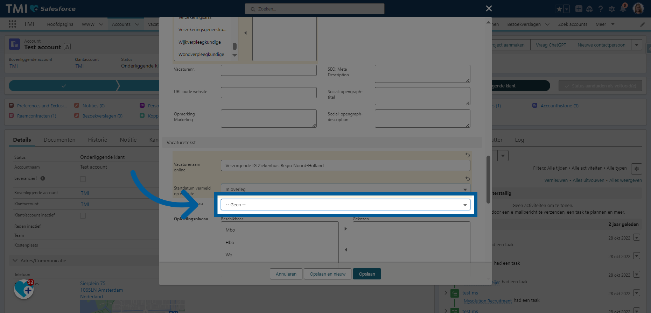This screenshot has height=313, width=651.
Task: Open the In overleg startdatum dropdown
Action: click(345, 189)
